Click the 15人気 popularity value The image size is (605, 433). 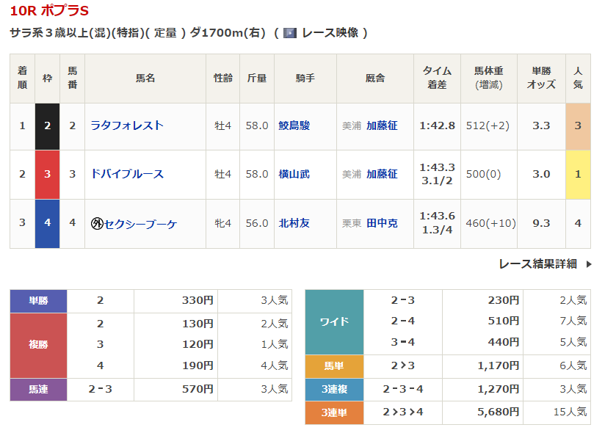point(570,412)
